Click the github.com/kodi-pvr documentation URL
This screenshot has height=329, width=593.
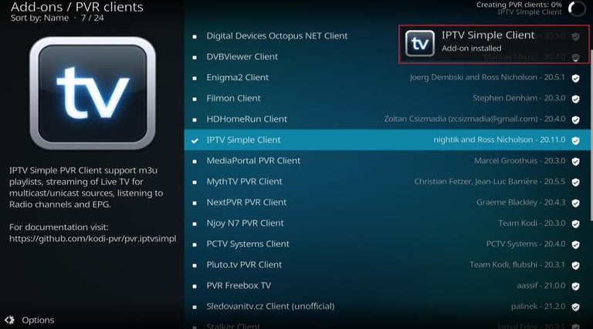tap(93, 238)
